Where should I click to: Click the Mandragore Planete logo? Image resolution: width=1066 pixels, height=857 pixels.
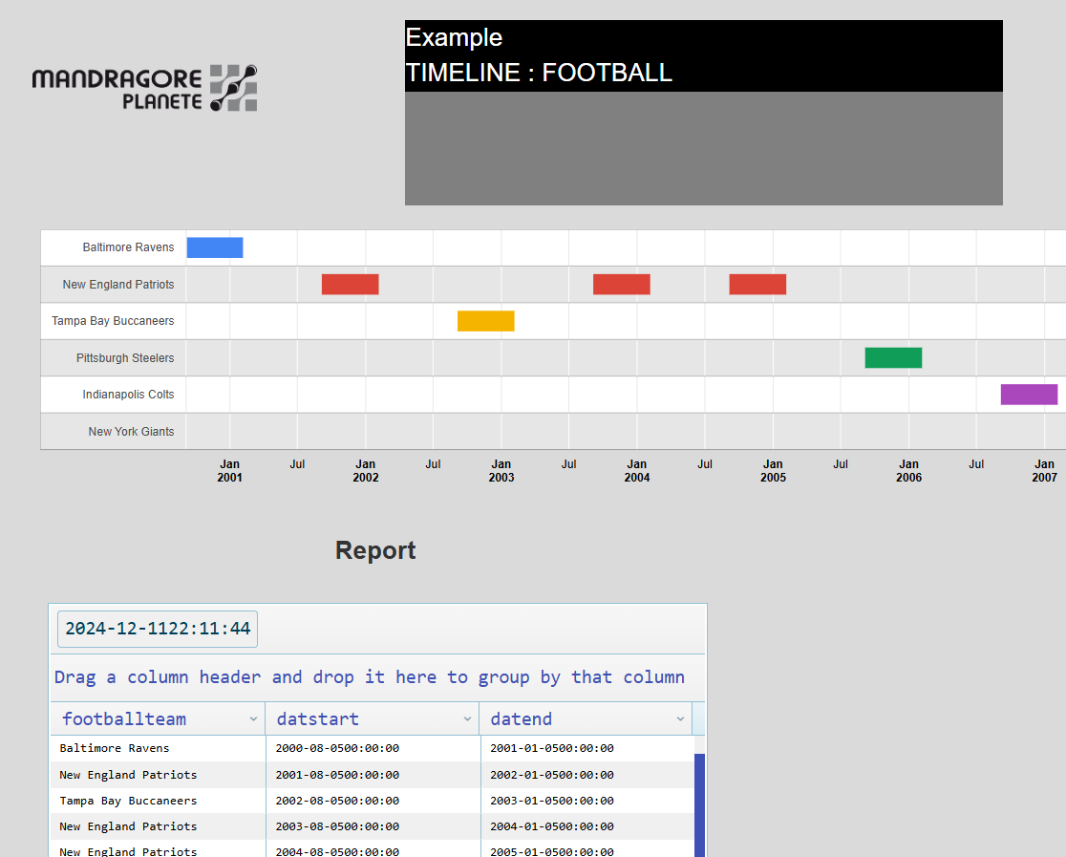point(144,88)
